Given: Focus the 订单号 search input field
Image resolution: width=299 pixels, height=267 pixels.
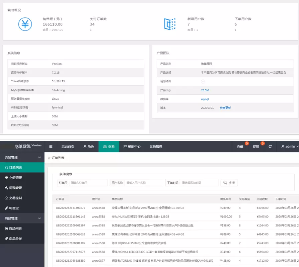Looking at the screenshot, I should pyautogui.click(x=88, y=183).
